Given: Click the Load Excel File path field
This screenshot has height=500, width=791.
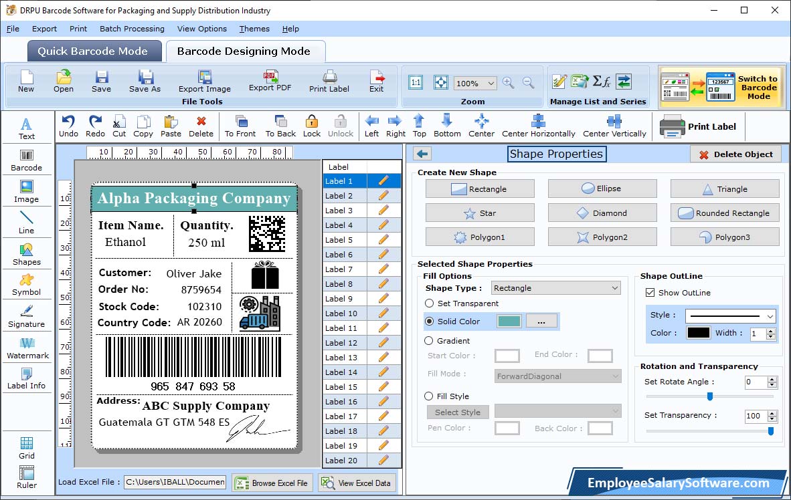Looking at the screenshot, I should [175, 482].
